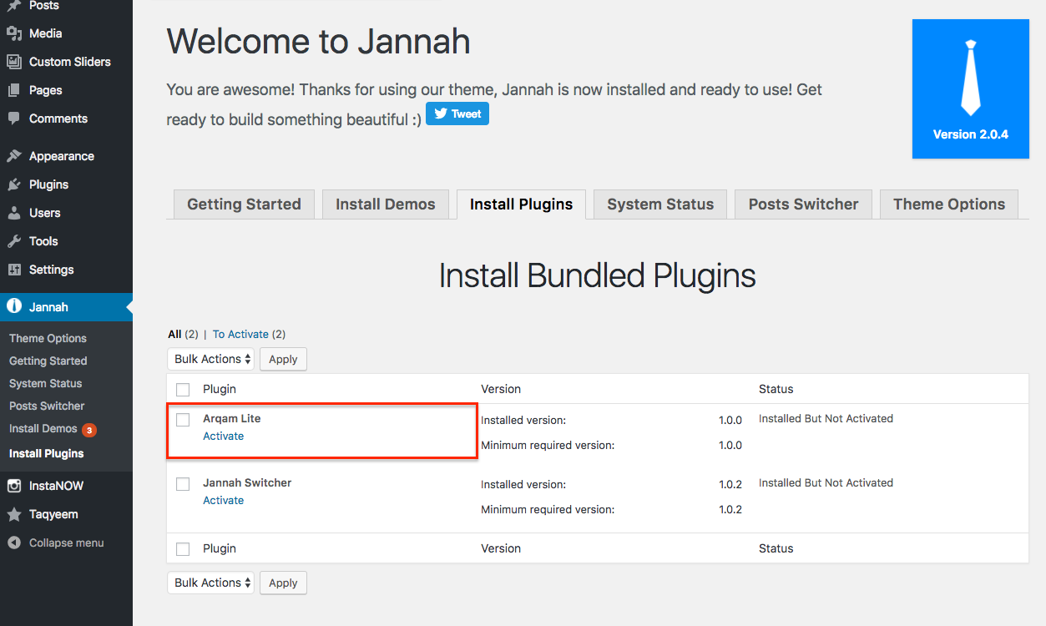This screenshot has width=1046, height=626.
Task: Open System Status in Jannah submenu
Action: [45, 383]
